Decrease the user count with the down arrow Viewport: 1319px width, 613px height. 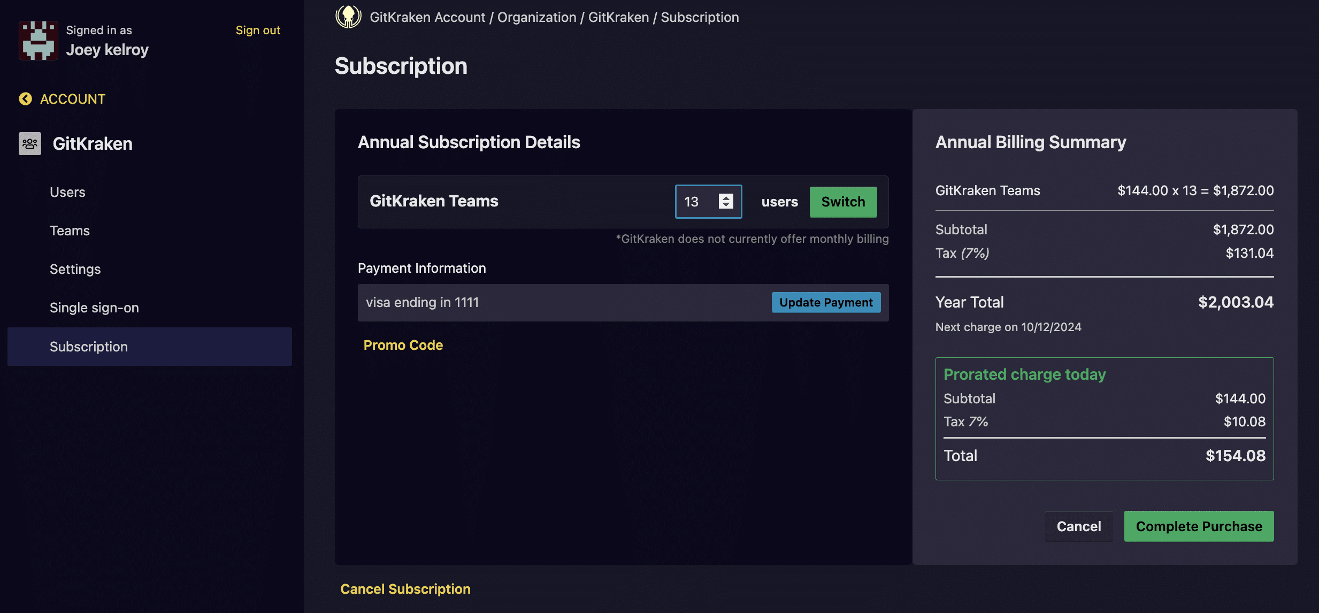click(726, 205)
